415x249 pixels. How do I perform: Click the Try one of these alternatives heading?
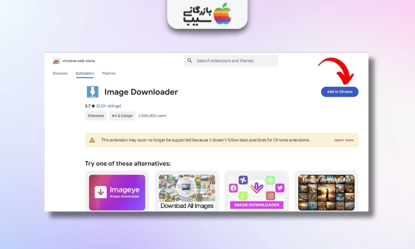[x=128, y=164]
